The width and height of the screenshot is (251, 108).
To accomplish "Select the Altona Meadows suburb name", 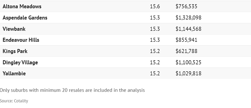I will click(x=22, y=7).
